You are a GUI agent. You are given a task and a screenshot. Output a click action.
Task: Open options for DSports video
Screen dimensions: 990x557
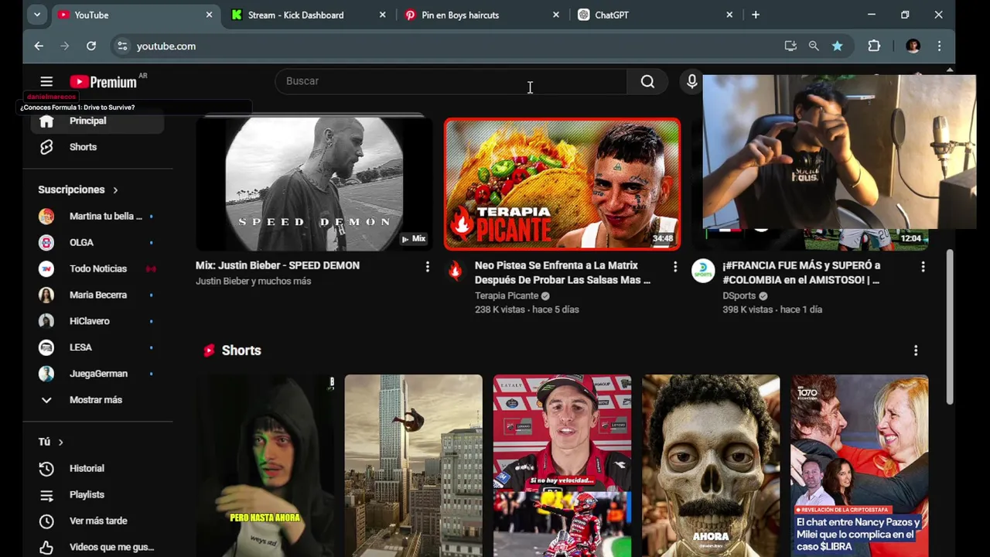coord(923,266)
